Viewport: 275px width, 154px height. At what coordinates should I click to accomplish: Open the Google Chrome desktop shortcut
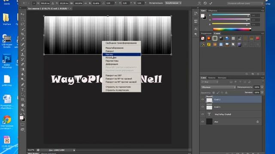coord(7,122)
